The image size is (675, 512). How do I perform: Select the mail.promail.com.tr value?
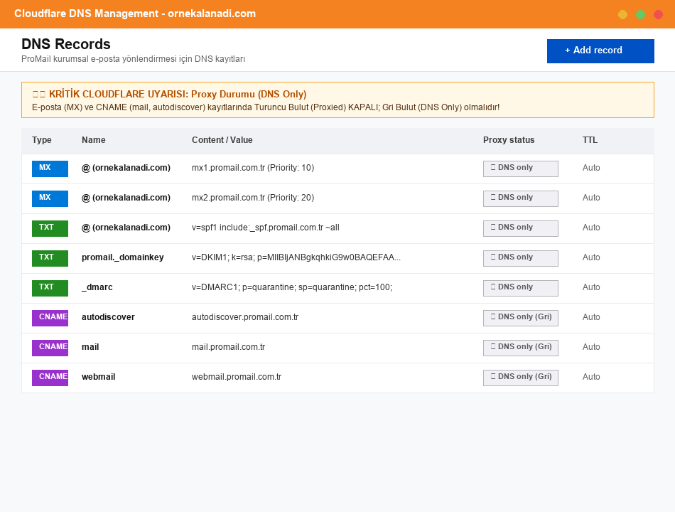228,347
